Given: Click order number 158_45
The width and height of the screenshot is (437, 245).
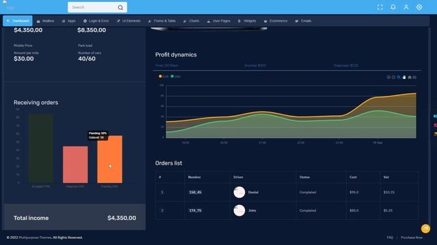Looking at the screenshot, I should click(x=195, y=192).
